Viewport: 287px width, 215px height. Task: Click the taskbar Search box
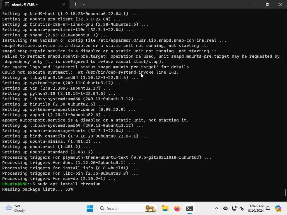pyautogui.click(x=128, y=208)
